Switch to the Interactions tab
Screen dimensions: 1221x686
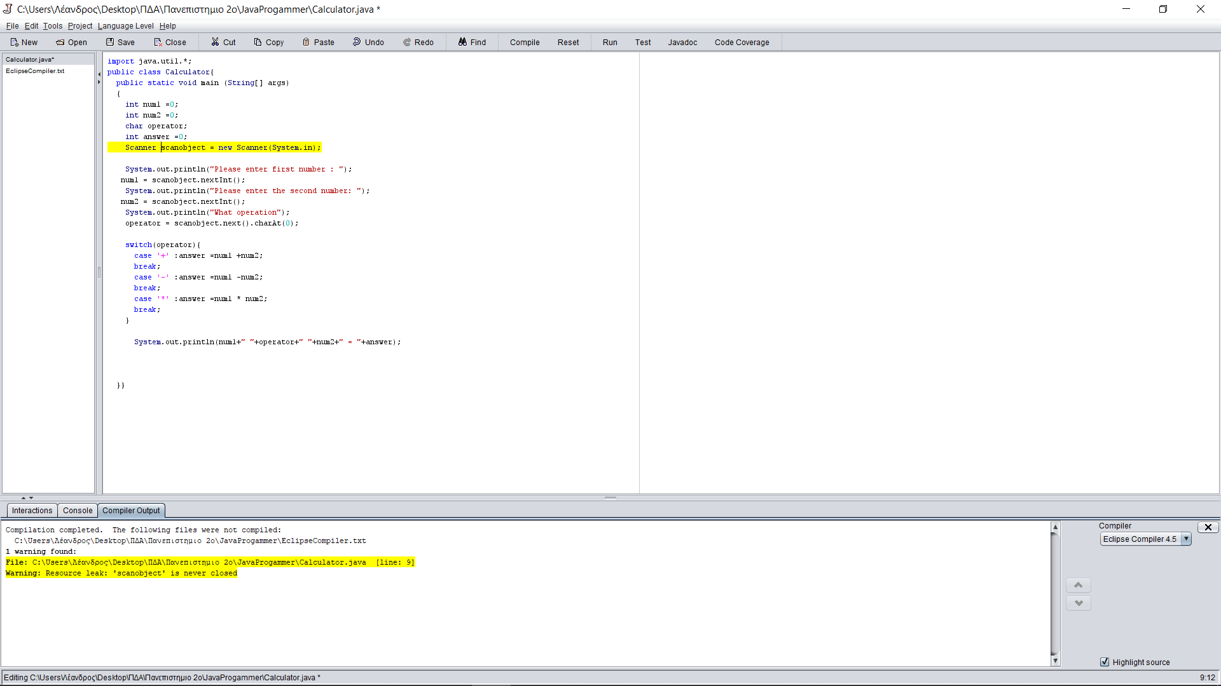point(32,511)
